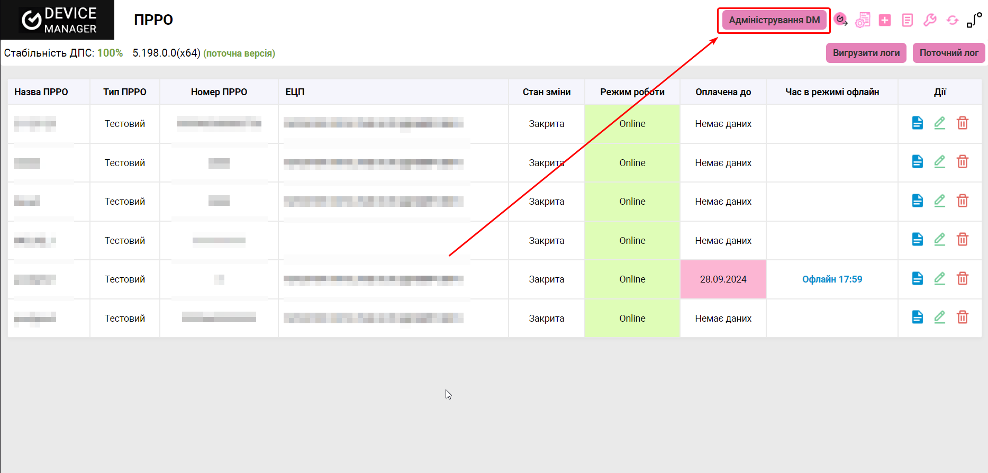
Task: Delete the row with empty ЕЦП via trash
Action: [963, 240]
